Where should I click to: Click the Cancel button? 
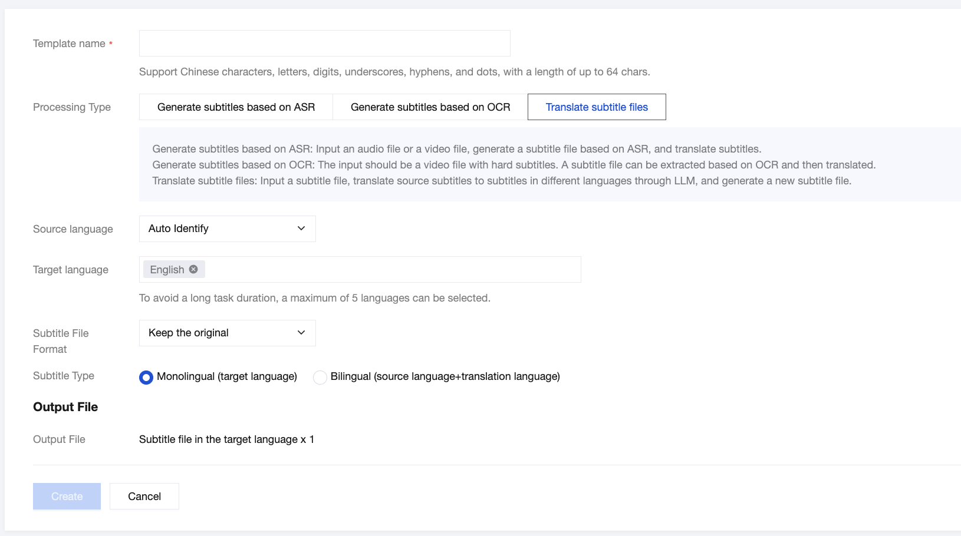tap(144, 497)
